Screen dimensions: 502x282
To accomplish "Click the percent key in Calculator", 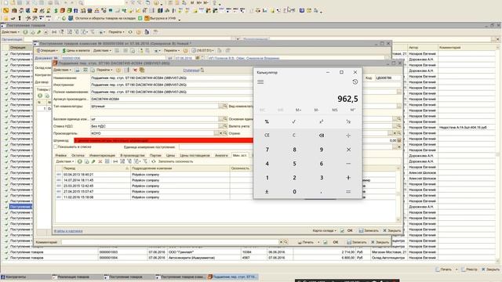I will click(267, 121).
